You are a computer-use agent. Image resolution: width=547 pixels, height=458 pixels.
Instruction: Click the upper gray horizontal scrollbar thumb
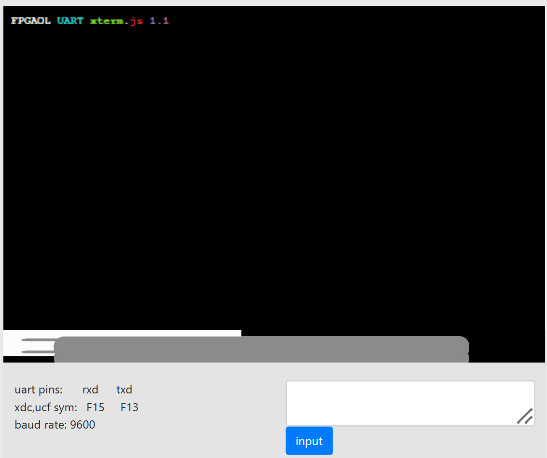[x=261, y=345]
